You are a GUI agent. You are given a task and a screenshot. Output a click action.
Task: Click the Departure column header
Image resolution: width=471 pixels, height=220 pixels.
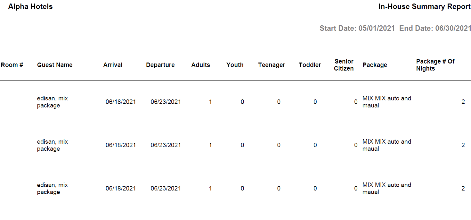pos(160,65)
